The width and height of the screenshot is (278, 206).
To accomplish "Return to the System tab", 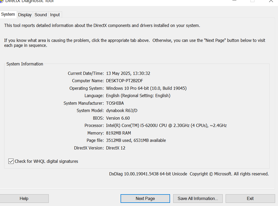I will (8, 14).
